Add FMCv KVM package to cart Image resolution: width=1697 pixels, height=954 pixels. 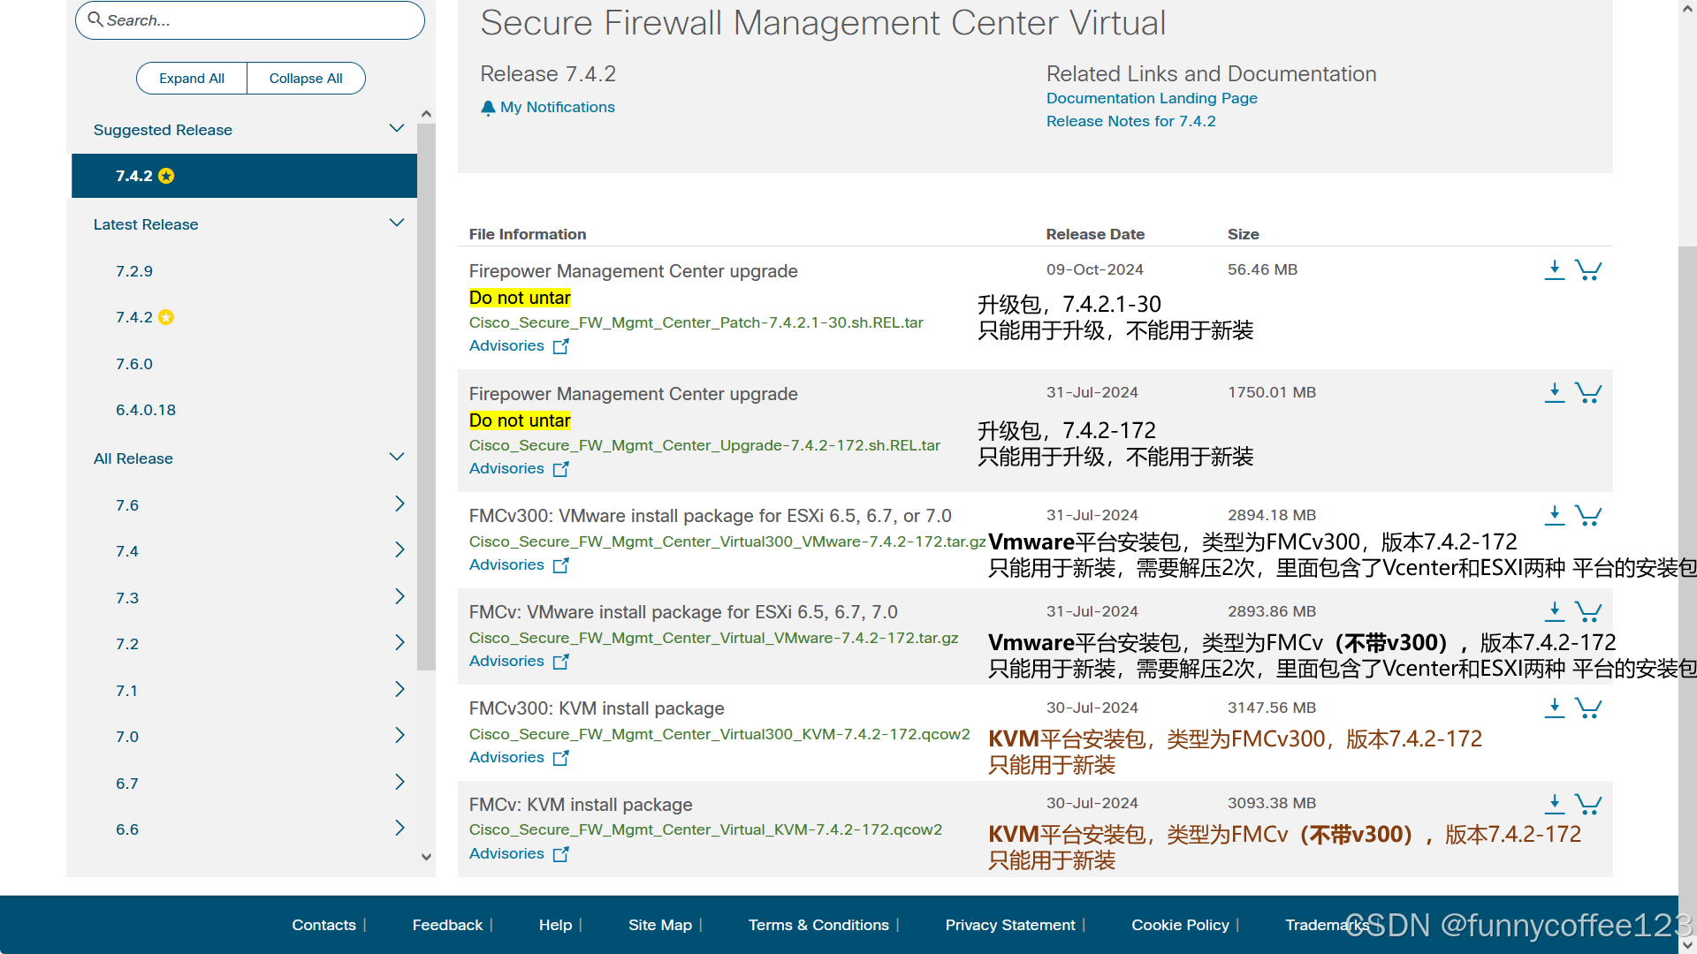click(x=1588, y=804)
